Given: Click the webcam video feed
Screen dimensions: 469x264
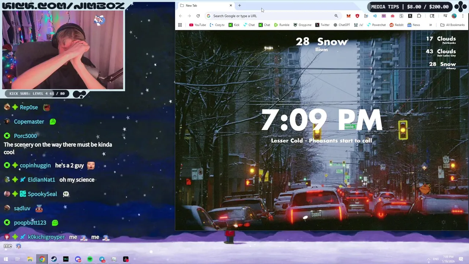Looking at the screenshot, I should click(63, 50).
